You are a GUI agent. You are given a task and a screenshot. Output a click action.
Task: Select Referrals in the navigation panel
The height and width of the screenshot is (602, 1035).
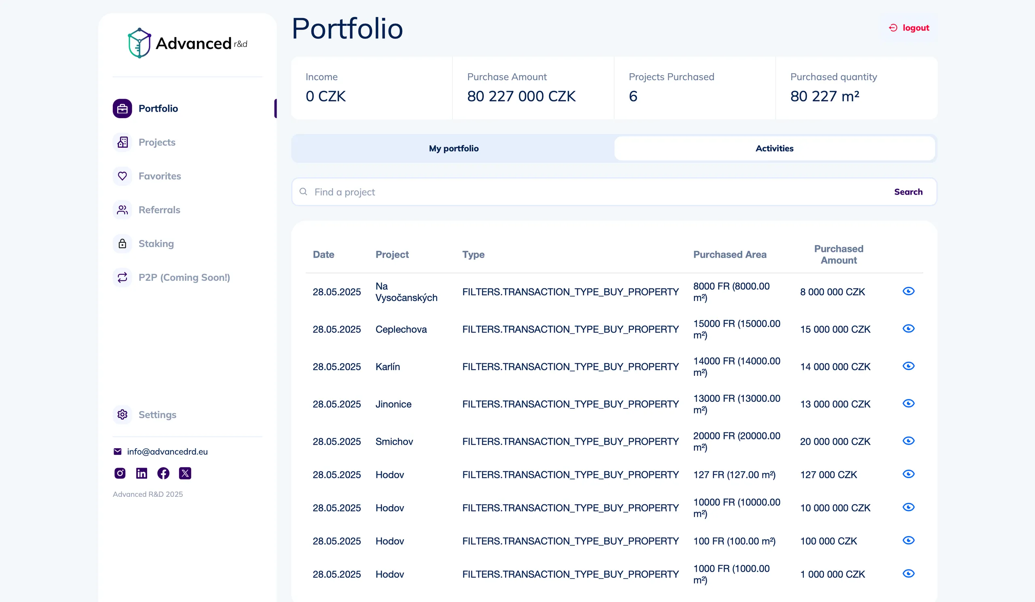[x=159, y=210]
